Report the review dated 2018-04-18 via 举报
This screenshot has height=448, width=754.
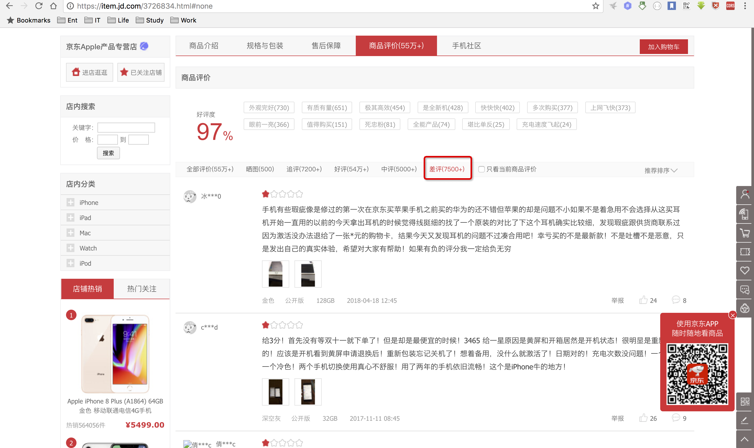click(x=617, y=301)
